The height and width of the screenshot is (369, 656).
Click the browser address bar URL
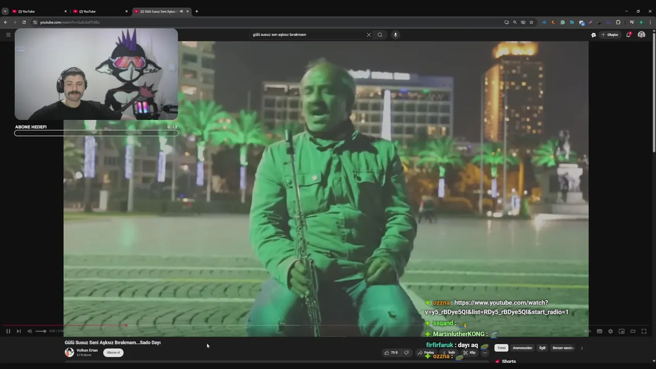coord(70,22)
